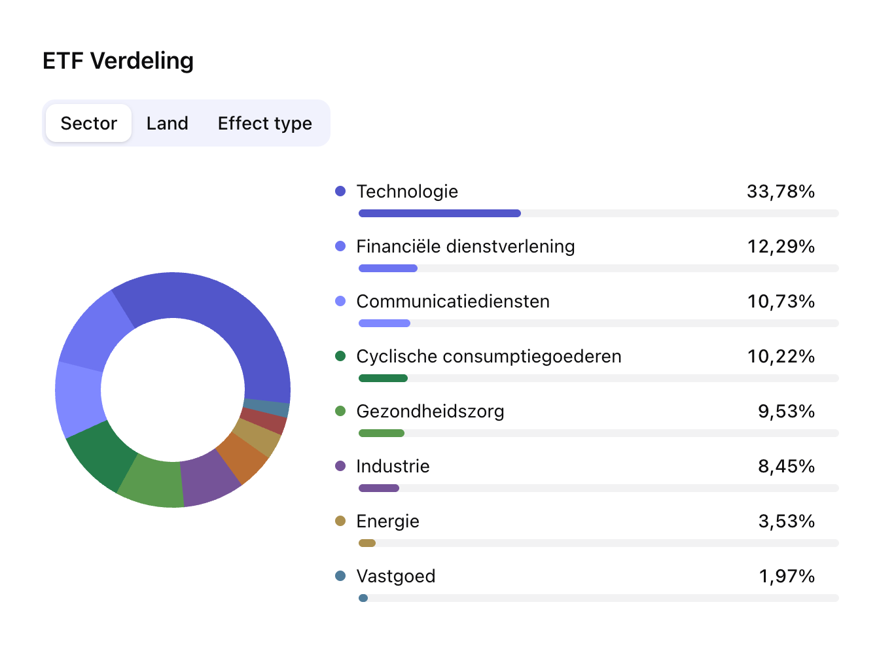The width and height of the screenshot is (877, 653).
Task: Click the Communicatiediensten legend dot
Action: (340, 301)
